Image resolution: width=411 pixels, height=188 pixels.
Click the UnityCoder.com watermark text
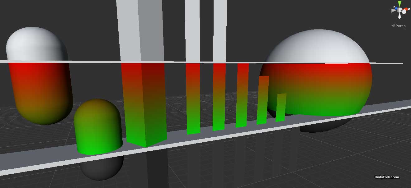(x=386, y=177)
